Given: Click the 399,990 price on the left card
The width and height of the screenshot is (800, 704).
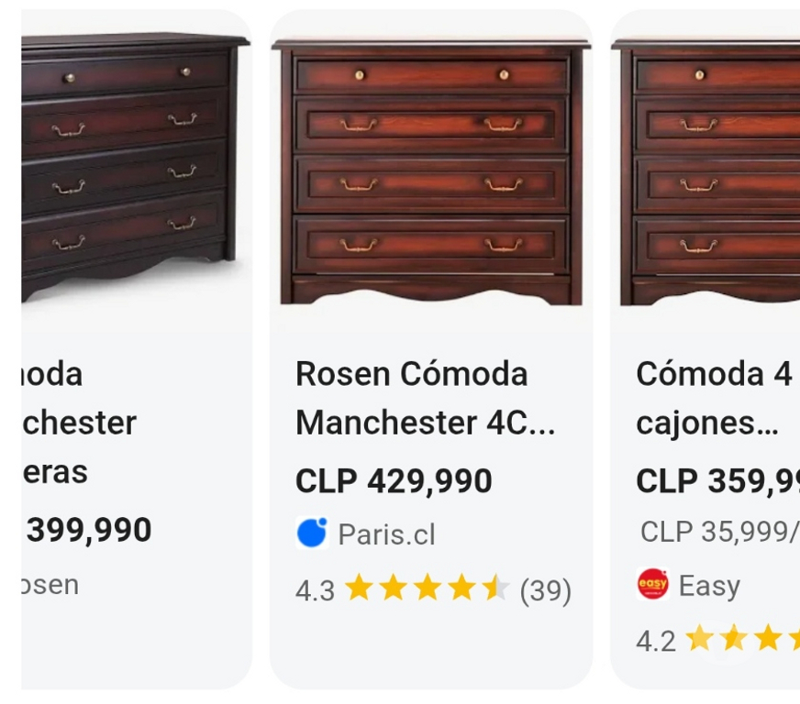Looking at the screenshot, I should tap(89, 531).
